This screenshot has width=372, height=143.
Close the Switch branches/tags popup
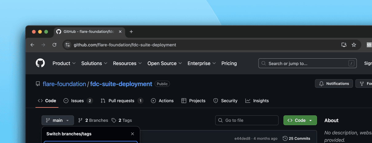pos(133,134)
